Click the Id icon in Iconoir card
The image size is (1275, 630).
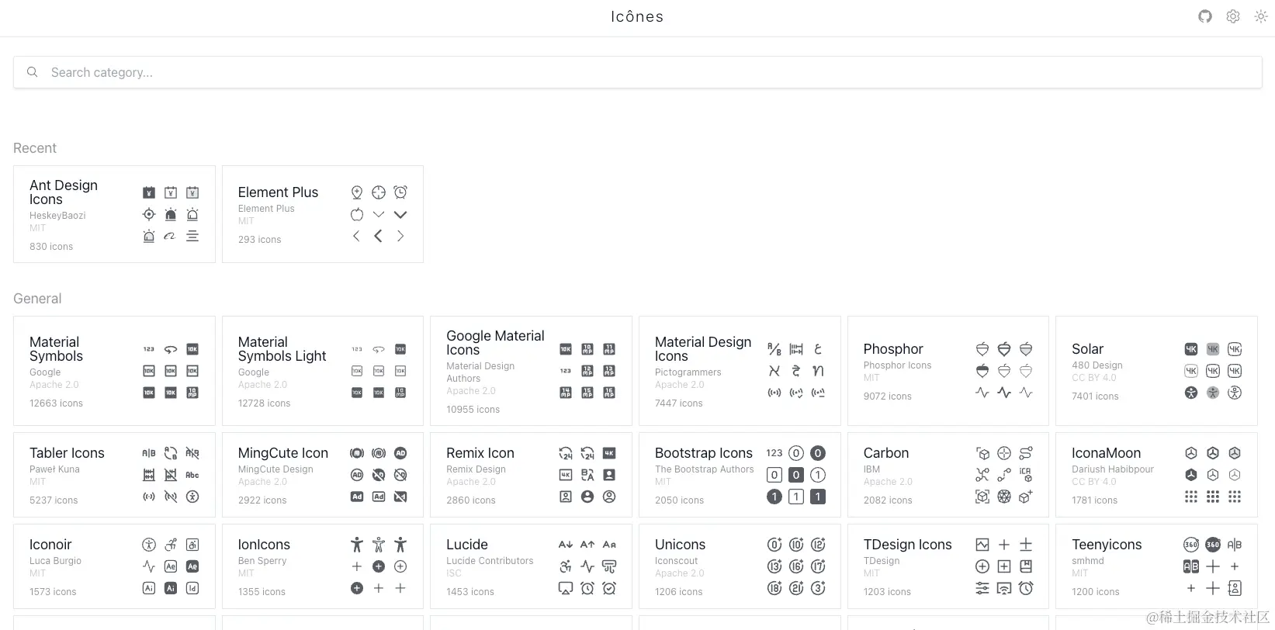[x=192, y=588]
